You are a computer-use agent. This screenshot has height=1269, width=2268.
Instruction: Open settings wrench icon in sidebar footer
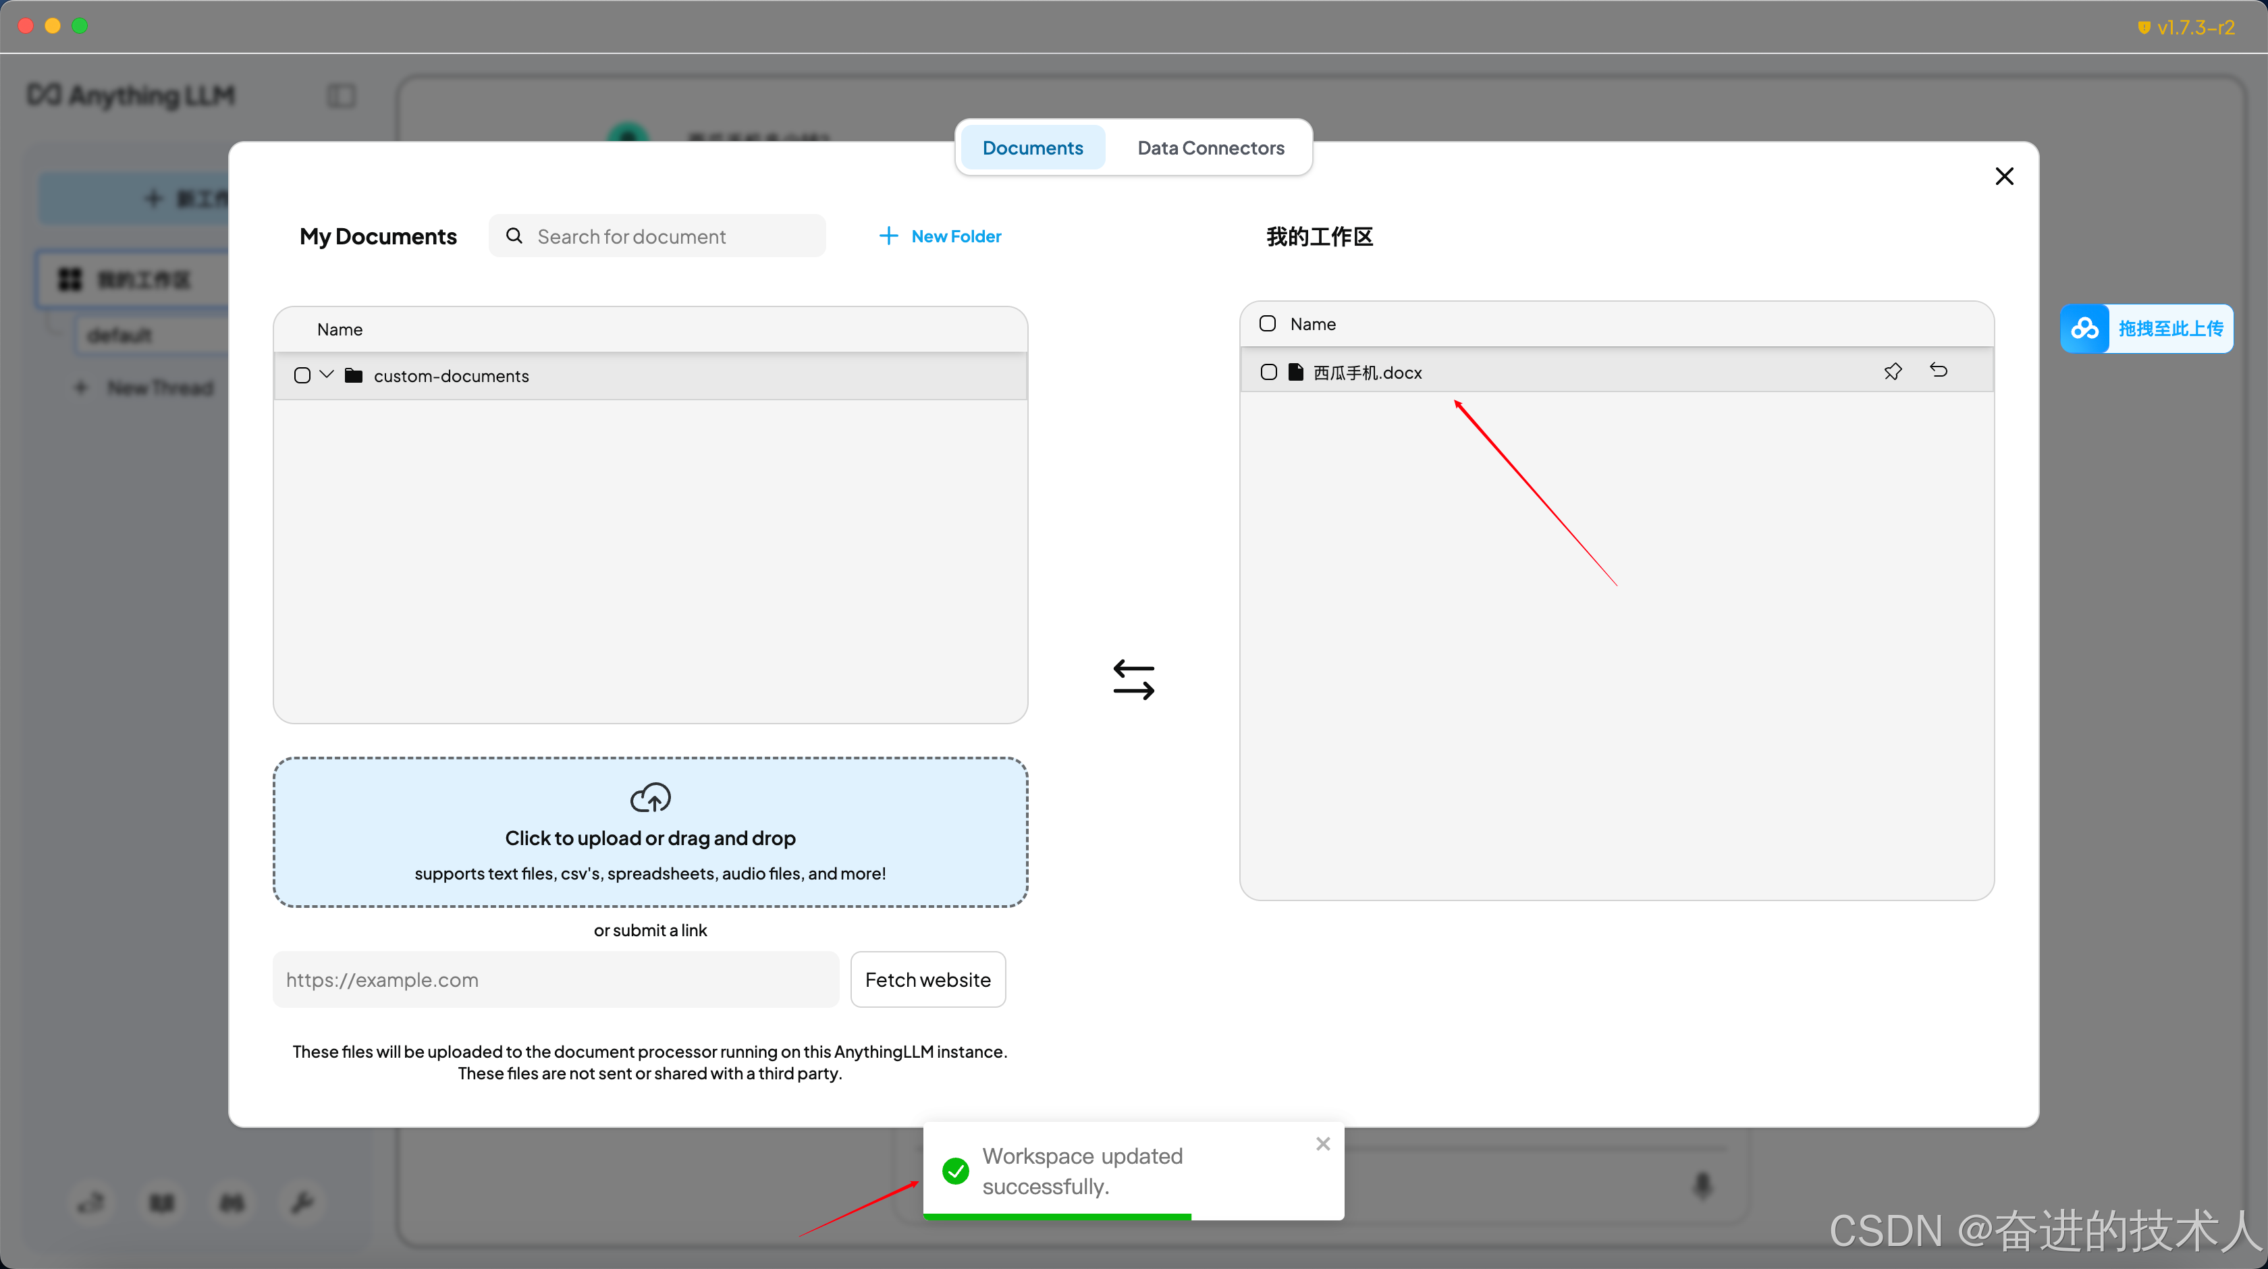pyautogui.click(x=302, y=1202)
